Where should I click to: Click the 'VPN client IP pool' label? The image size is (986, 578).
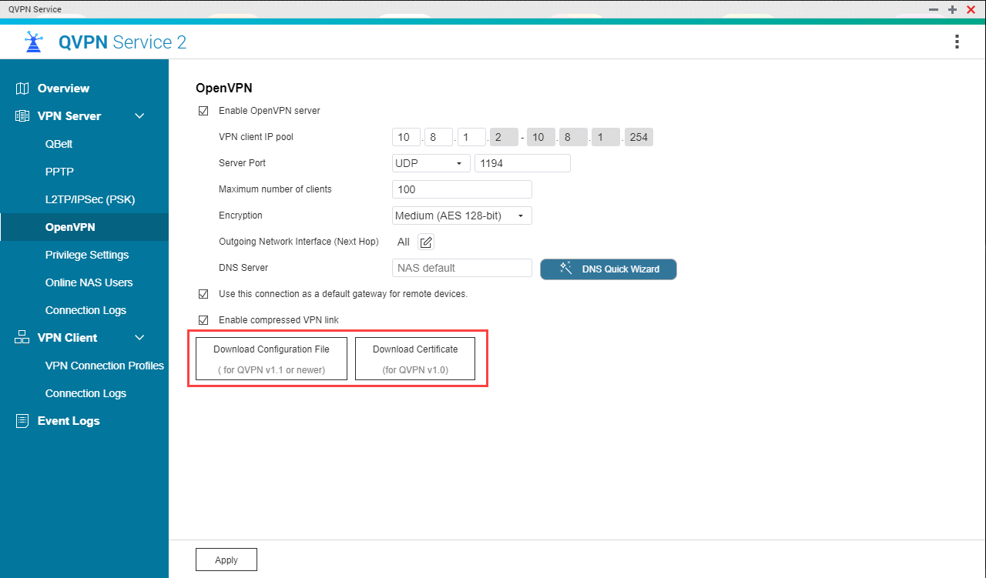click(x=256, y=137)
